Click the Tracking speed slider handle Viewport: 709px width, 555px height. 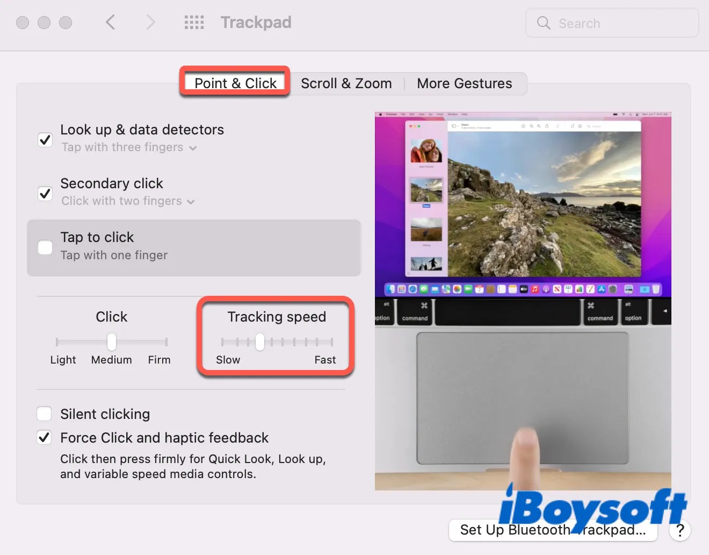(260, 342)
